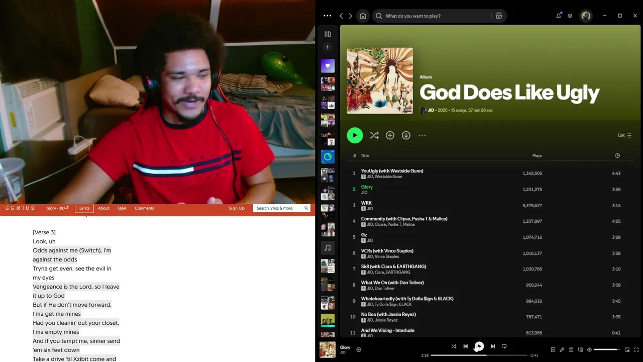Sort tracks by Title column header
Viewport: 643px width, 362px height.
pyautogui.click(x=365, y=156)
